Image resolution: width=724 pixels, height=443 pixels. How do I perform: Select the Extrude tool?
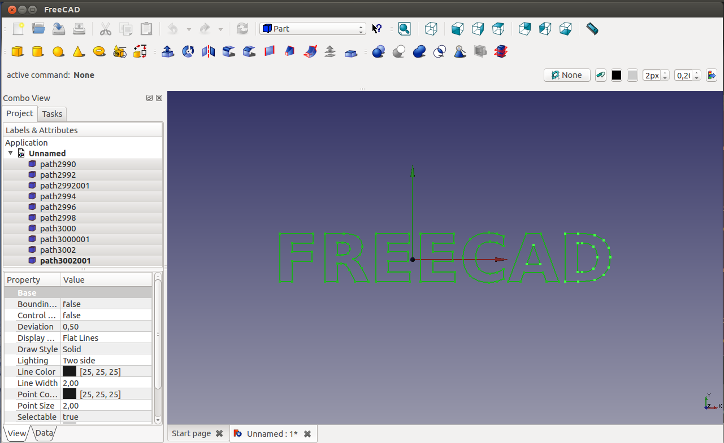tap(168, 52)
